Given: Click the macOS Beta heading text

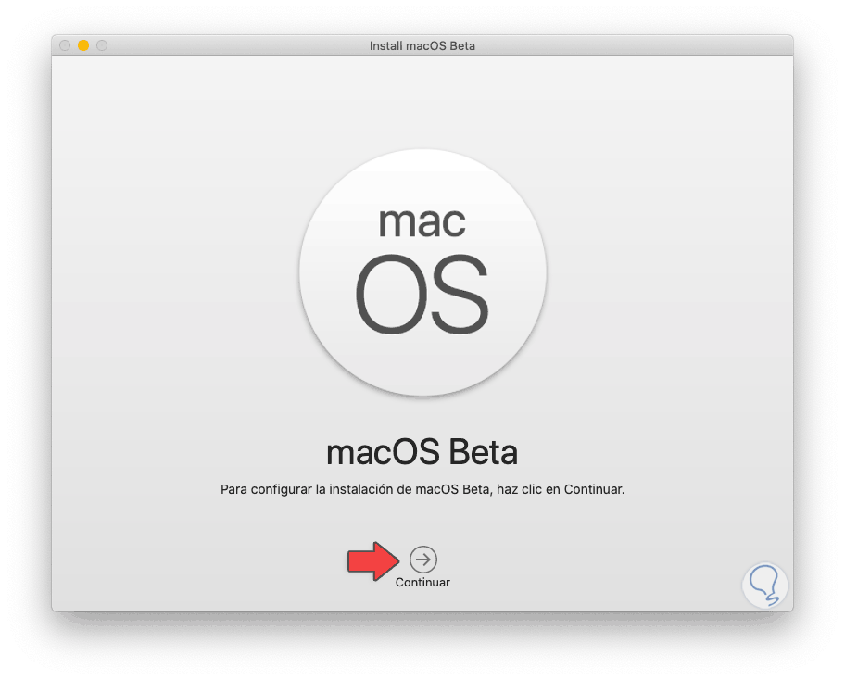Looking at the screenshot, I should 422,451.
